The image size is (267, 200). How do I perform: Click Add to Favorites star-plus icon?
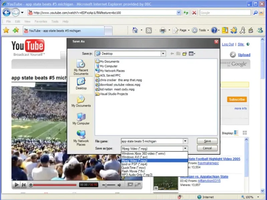tap(16, 30)
